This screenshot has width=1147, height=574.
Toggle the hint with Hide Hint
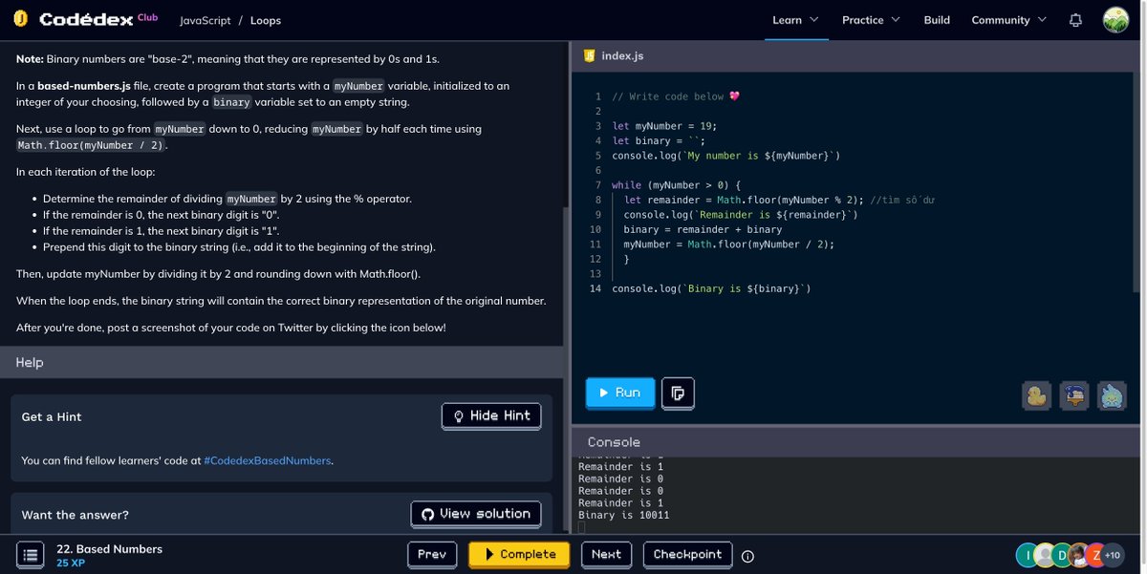(490, 415)
